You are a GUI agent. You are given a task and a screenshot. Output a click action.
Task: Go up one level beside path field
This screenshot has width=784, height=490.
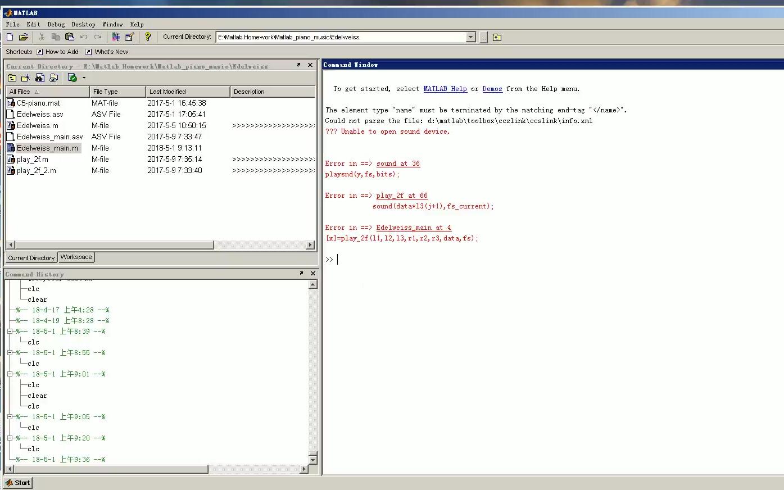(497, 38)
